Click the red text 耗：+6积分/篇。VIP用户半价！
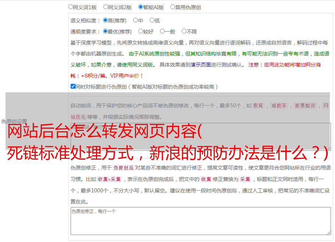Screen dimensions: 335x242 pos(107,76)
